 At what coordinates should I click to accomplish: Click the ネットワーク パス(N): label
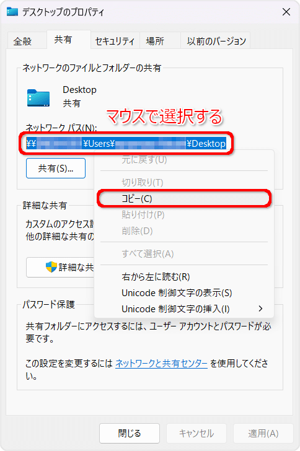pos(61,128)
